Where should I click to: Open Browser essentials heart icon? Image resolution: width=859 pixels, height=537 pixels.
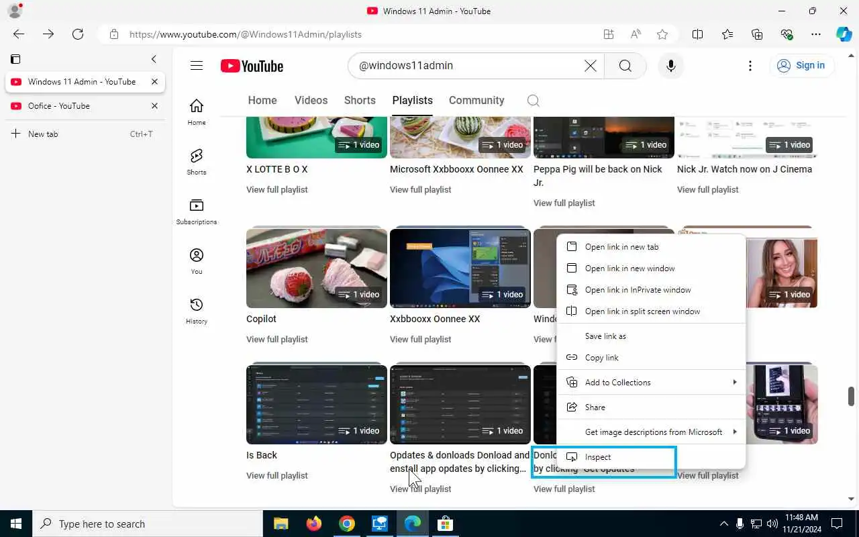point(787,34)
